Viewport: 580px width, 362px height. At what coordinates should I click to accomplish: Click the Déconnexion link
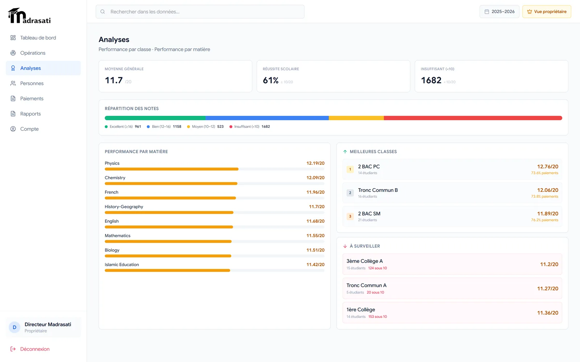click(x=43, y=349)
